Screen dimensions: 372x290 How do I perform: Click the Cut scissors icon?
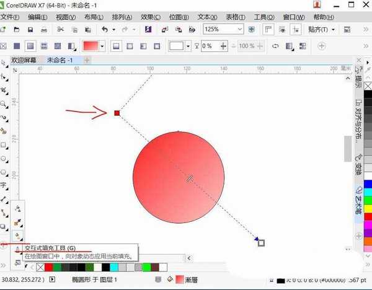[61, 29]
